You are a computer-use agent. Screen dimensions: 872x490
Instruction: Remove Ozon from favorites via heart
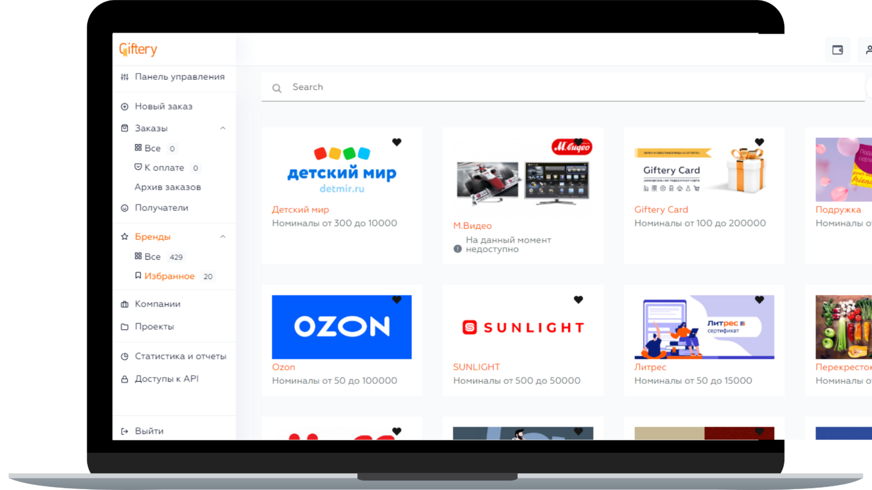[x=397, y=300]
